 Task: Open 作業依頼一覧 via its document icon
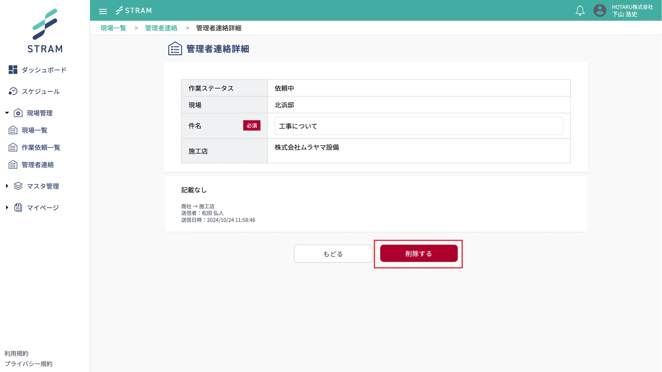coord(13,147)
